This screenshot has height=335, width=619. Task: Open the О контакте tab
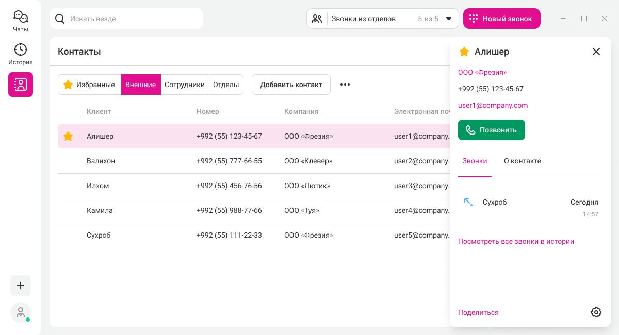point(523,161)
